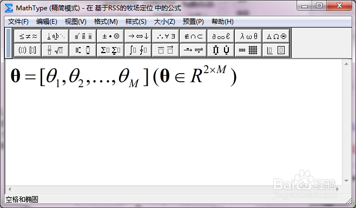This screenshot has height=208, width=356.
Task: Open the 预置(P) menu
Action: click(x=193, y=22)
